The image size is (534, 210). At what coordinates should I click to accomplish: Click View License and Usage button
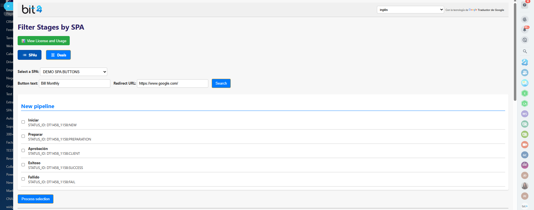[44, 41]
